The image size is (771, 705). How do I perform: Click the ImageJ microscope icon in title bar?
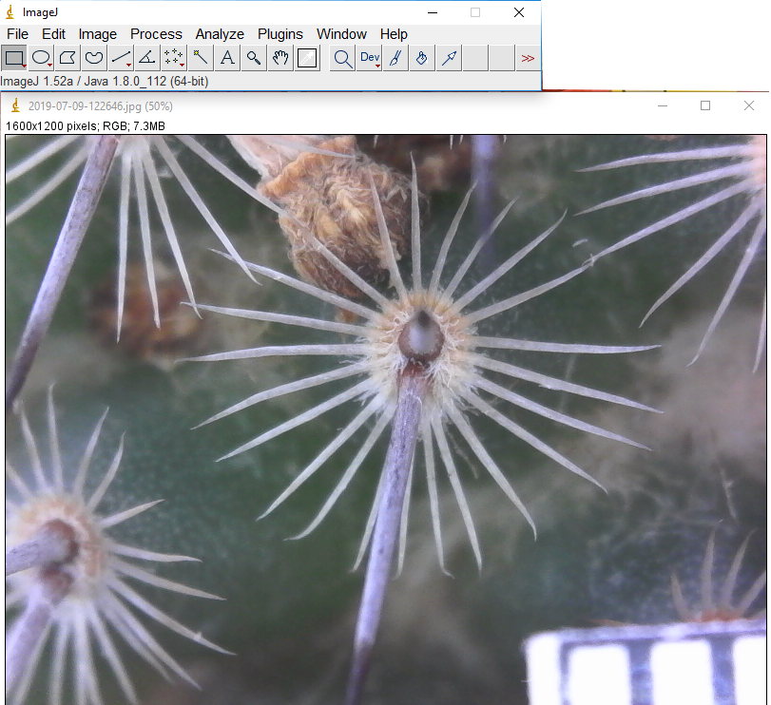[x=10, y=12]
